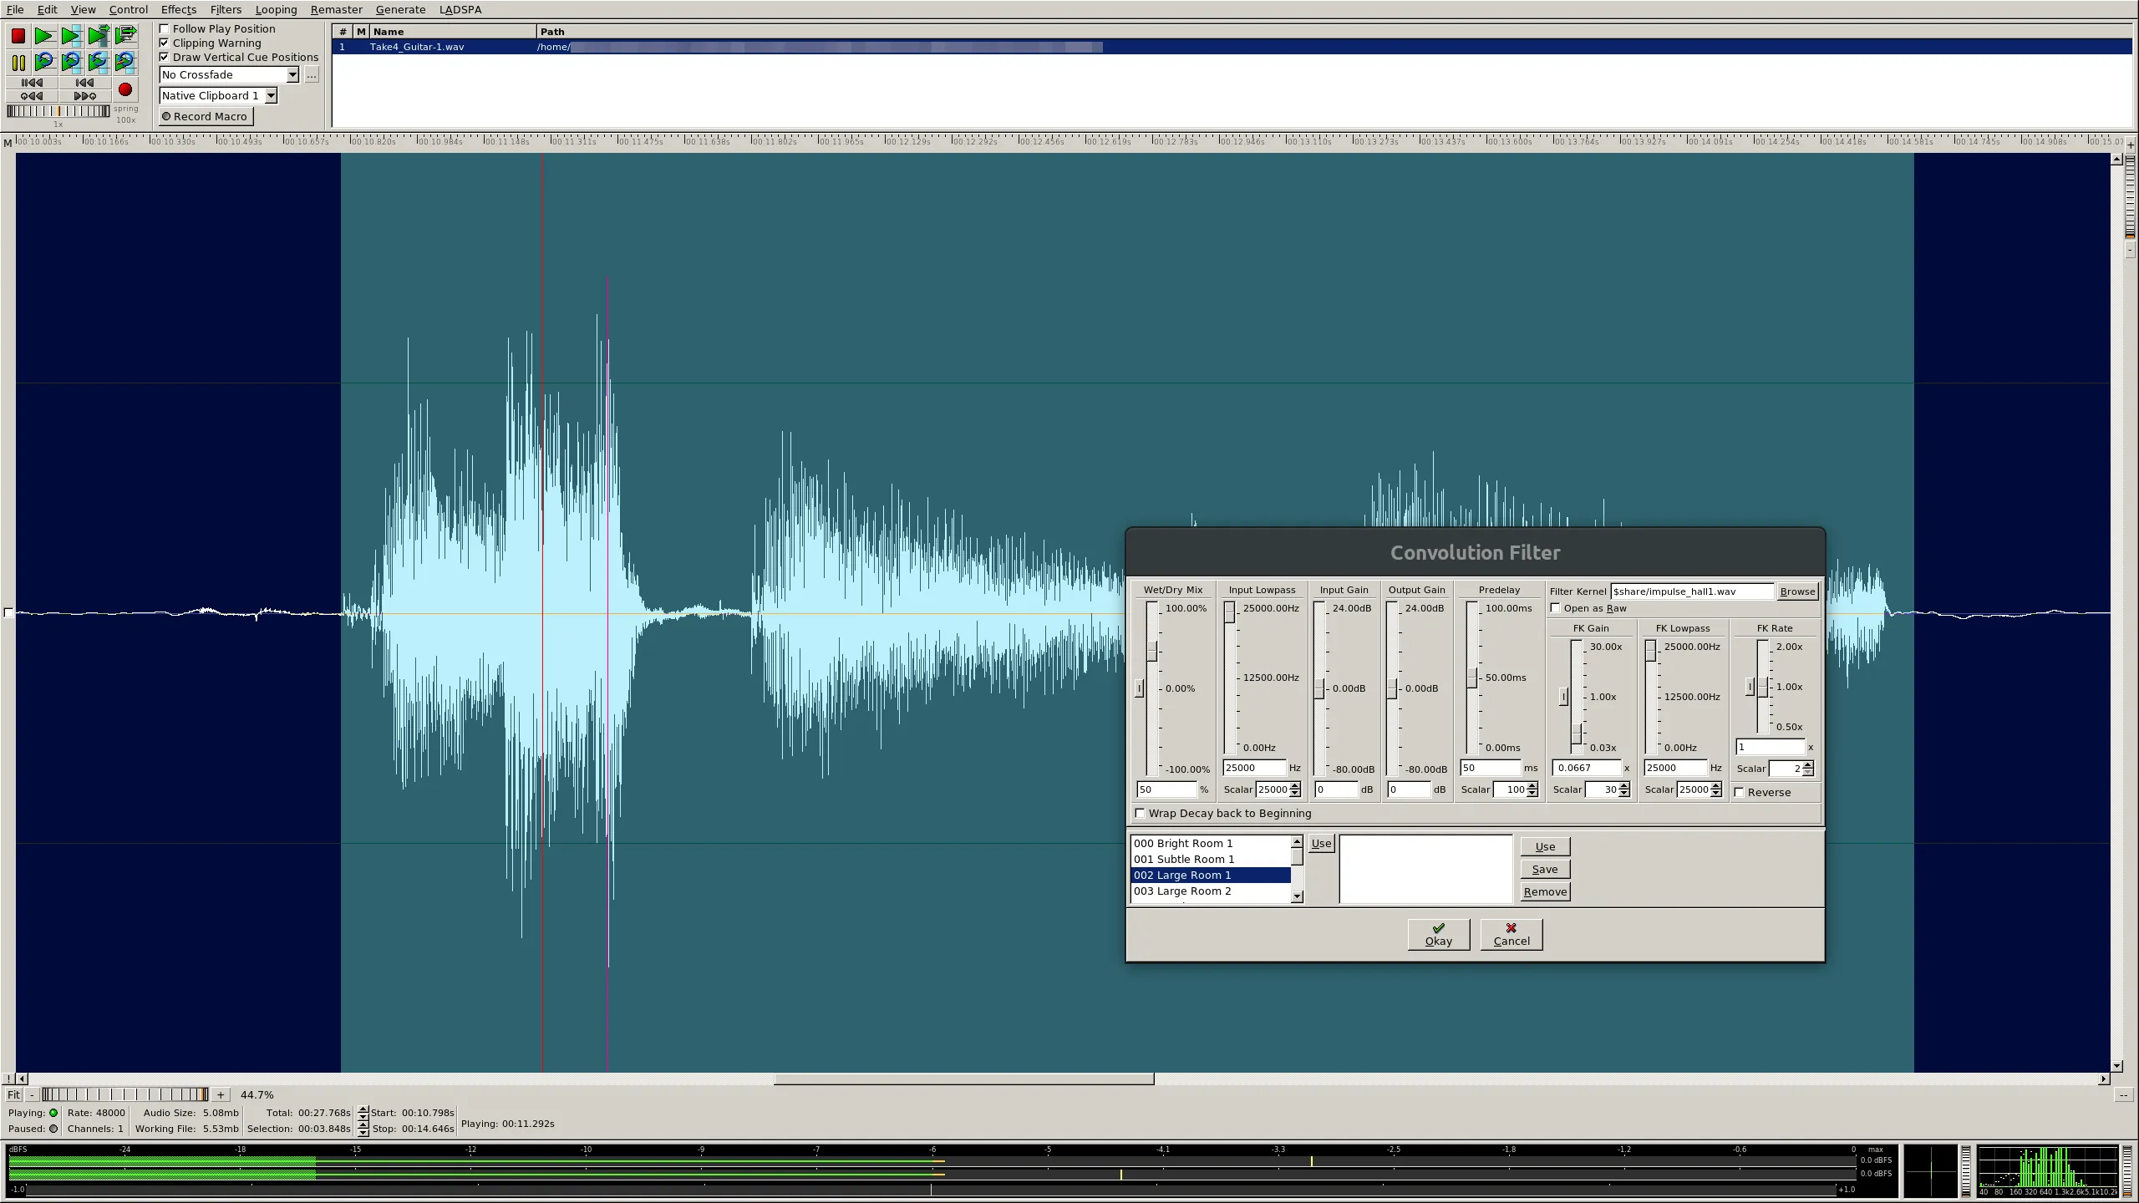This screenshot has height=1203, width=2139.
Task: Toggle Draw Vertical Cue Positions checkbox
Action: click(163, 56)
